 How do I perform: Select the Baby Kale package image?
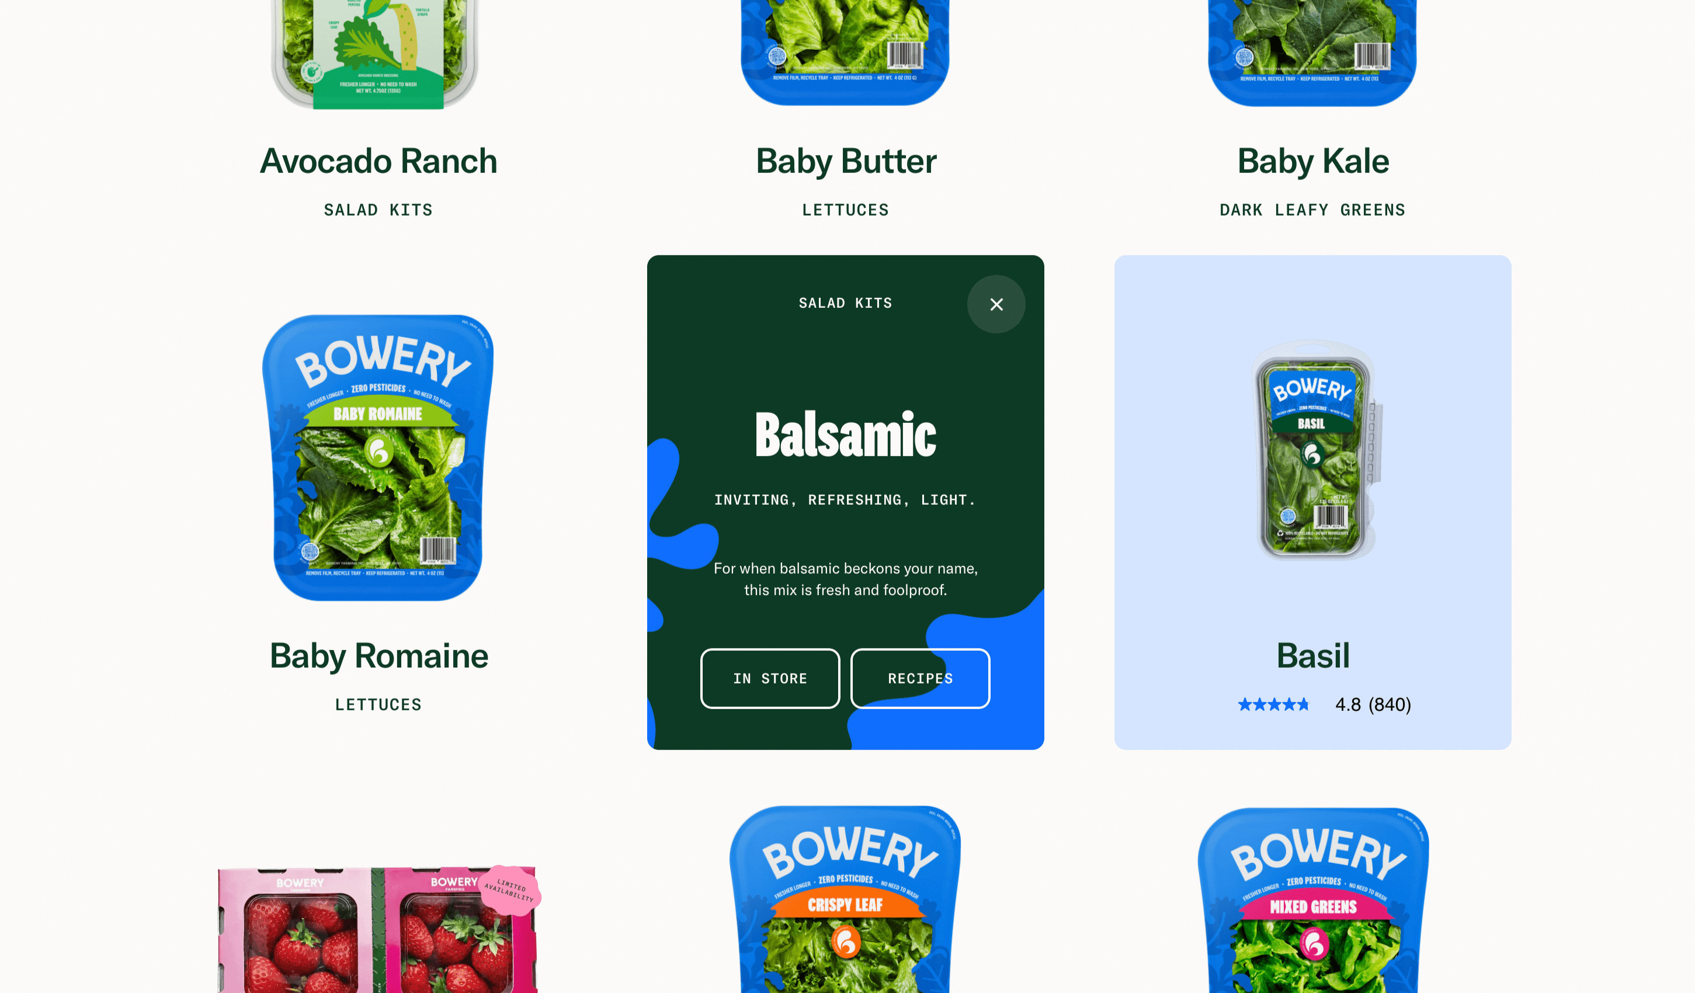point(1312,53)
